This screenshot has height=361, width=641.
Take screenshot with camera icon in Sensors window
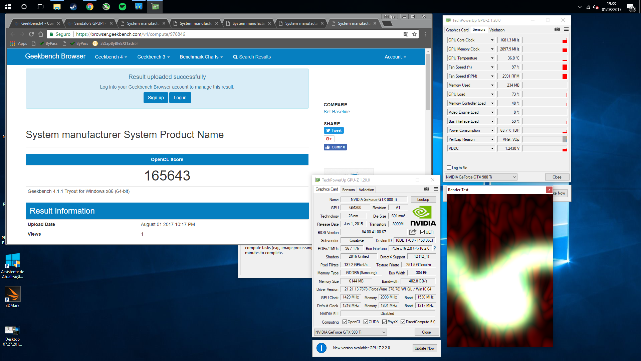tap(557, 29)
